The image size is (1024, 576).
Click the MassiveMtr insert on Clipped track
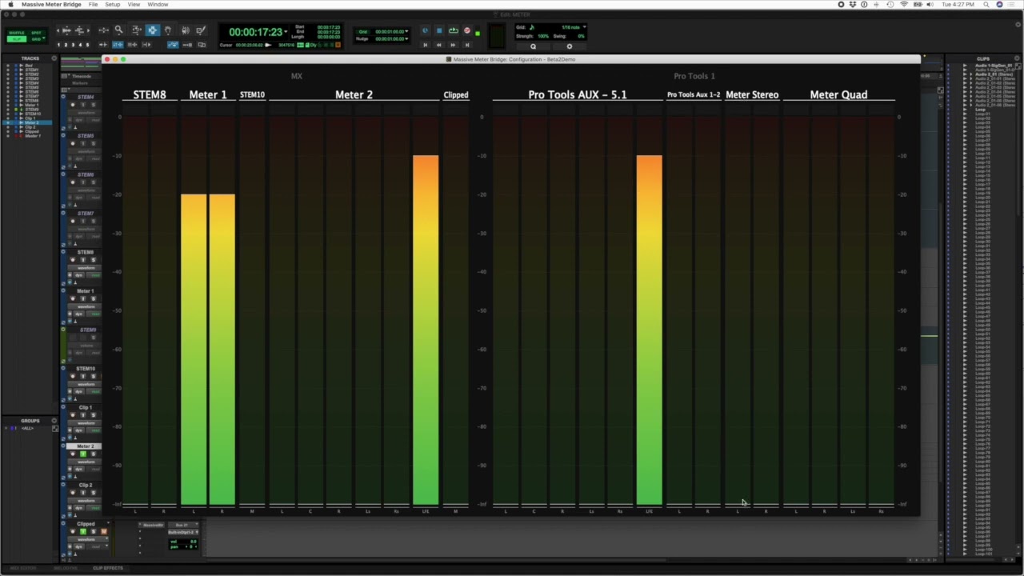point(153,526)
